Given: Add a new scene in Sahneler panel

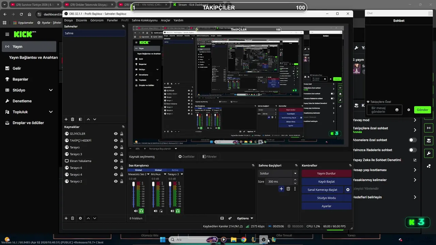Looking at the screenshot, I should 66,119.
